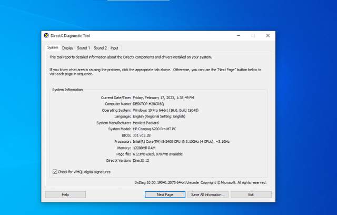
Task: Switch to the System tab
Action: (53, 47)
